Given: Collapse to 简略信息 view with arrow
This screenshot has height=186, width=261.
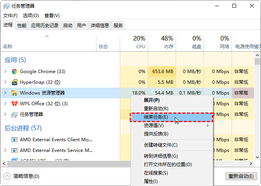Looking at the screenshot, I should point(7,176).
